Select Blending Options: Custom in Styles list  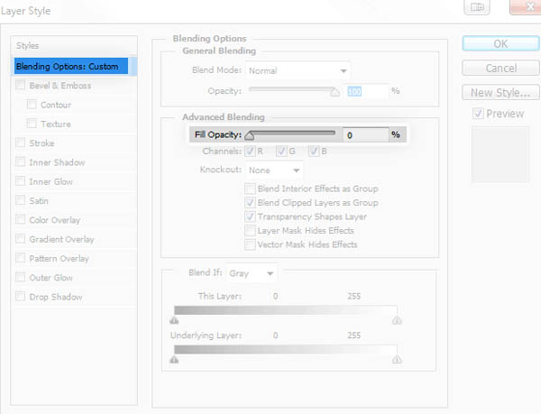click(71, 66)
